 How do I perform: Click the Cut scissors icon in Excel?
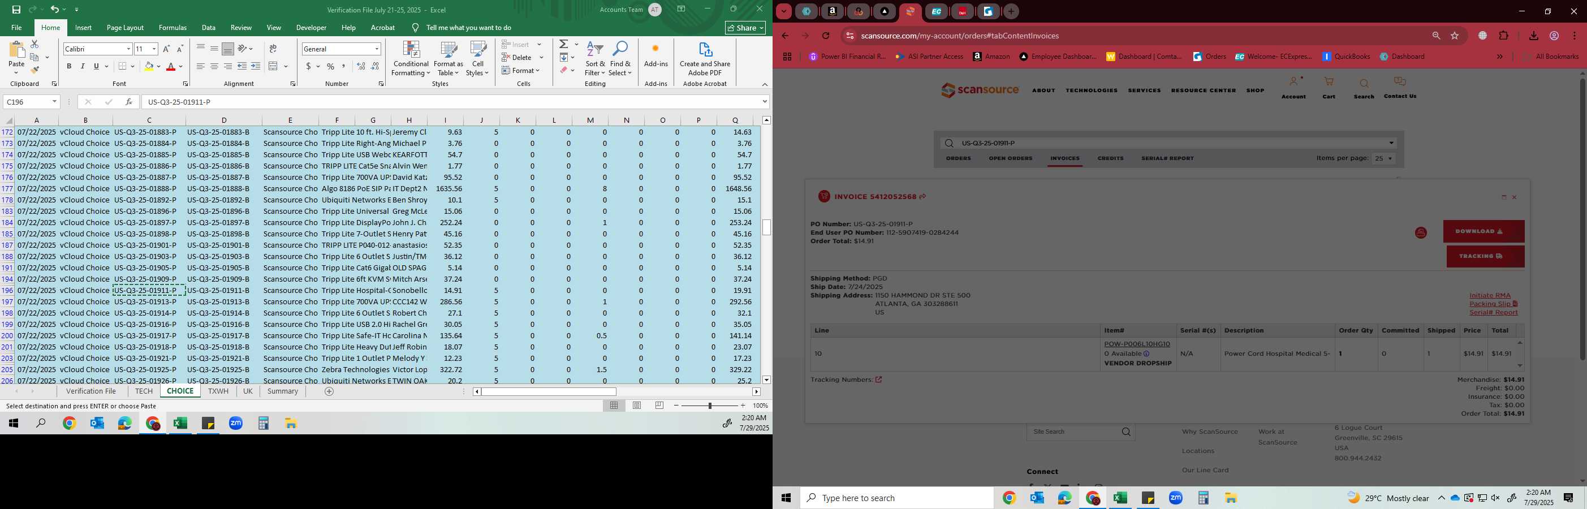34,44
